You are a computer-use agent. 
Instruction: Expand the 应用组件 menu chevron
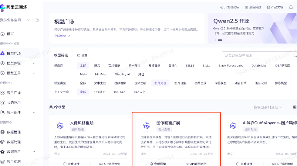pyautogui.click(x=34, y=113)
